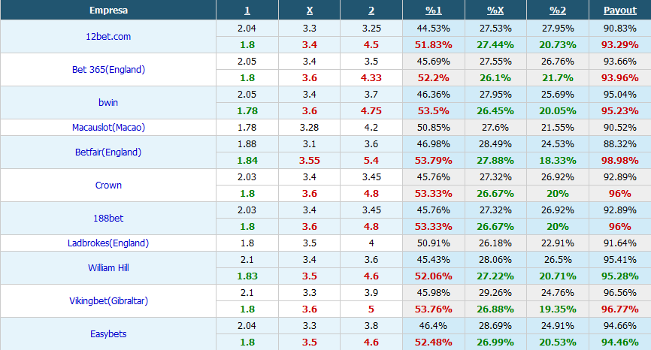Select Easybets payout 94.46%
651x350 pixels.
pos(620,342)
